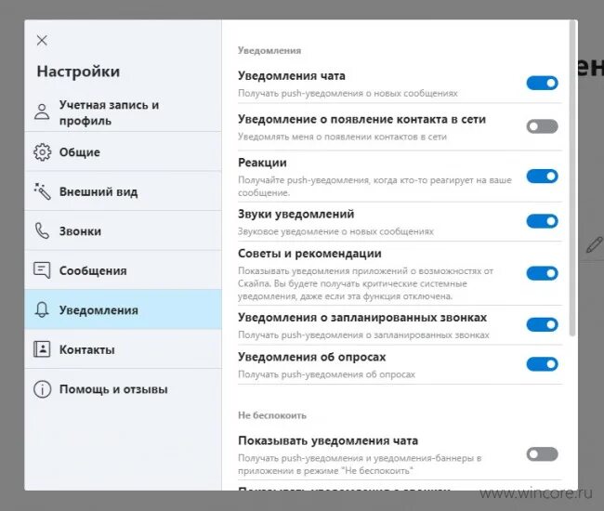
Task: Close the settings dialog with the X
Action: [x=42, y=40]
